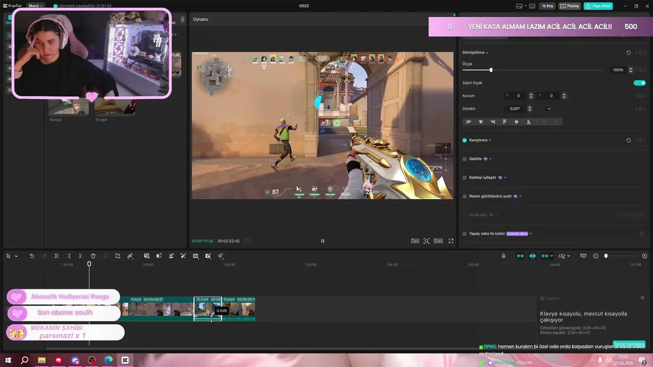Click the Tam quality button in player
This screenshot has height=367, width=653.
point(415,241)
